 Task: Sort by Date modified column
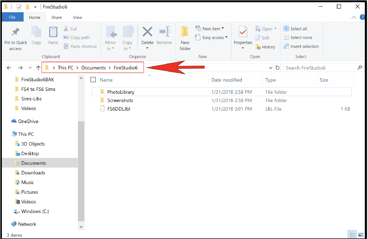point(227,80)
